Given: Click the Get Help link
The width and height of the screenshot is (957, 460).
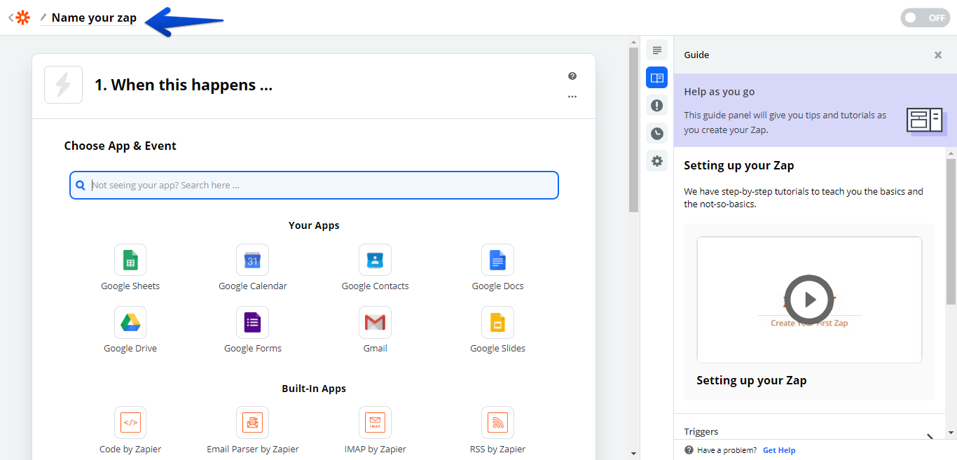Looking at the screenshot, I should 779,450.
